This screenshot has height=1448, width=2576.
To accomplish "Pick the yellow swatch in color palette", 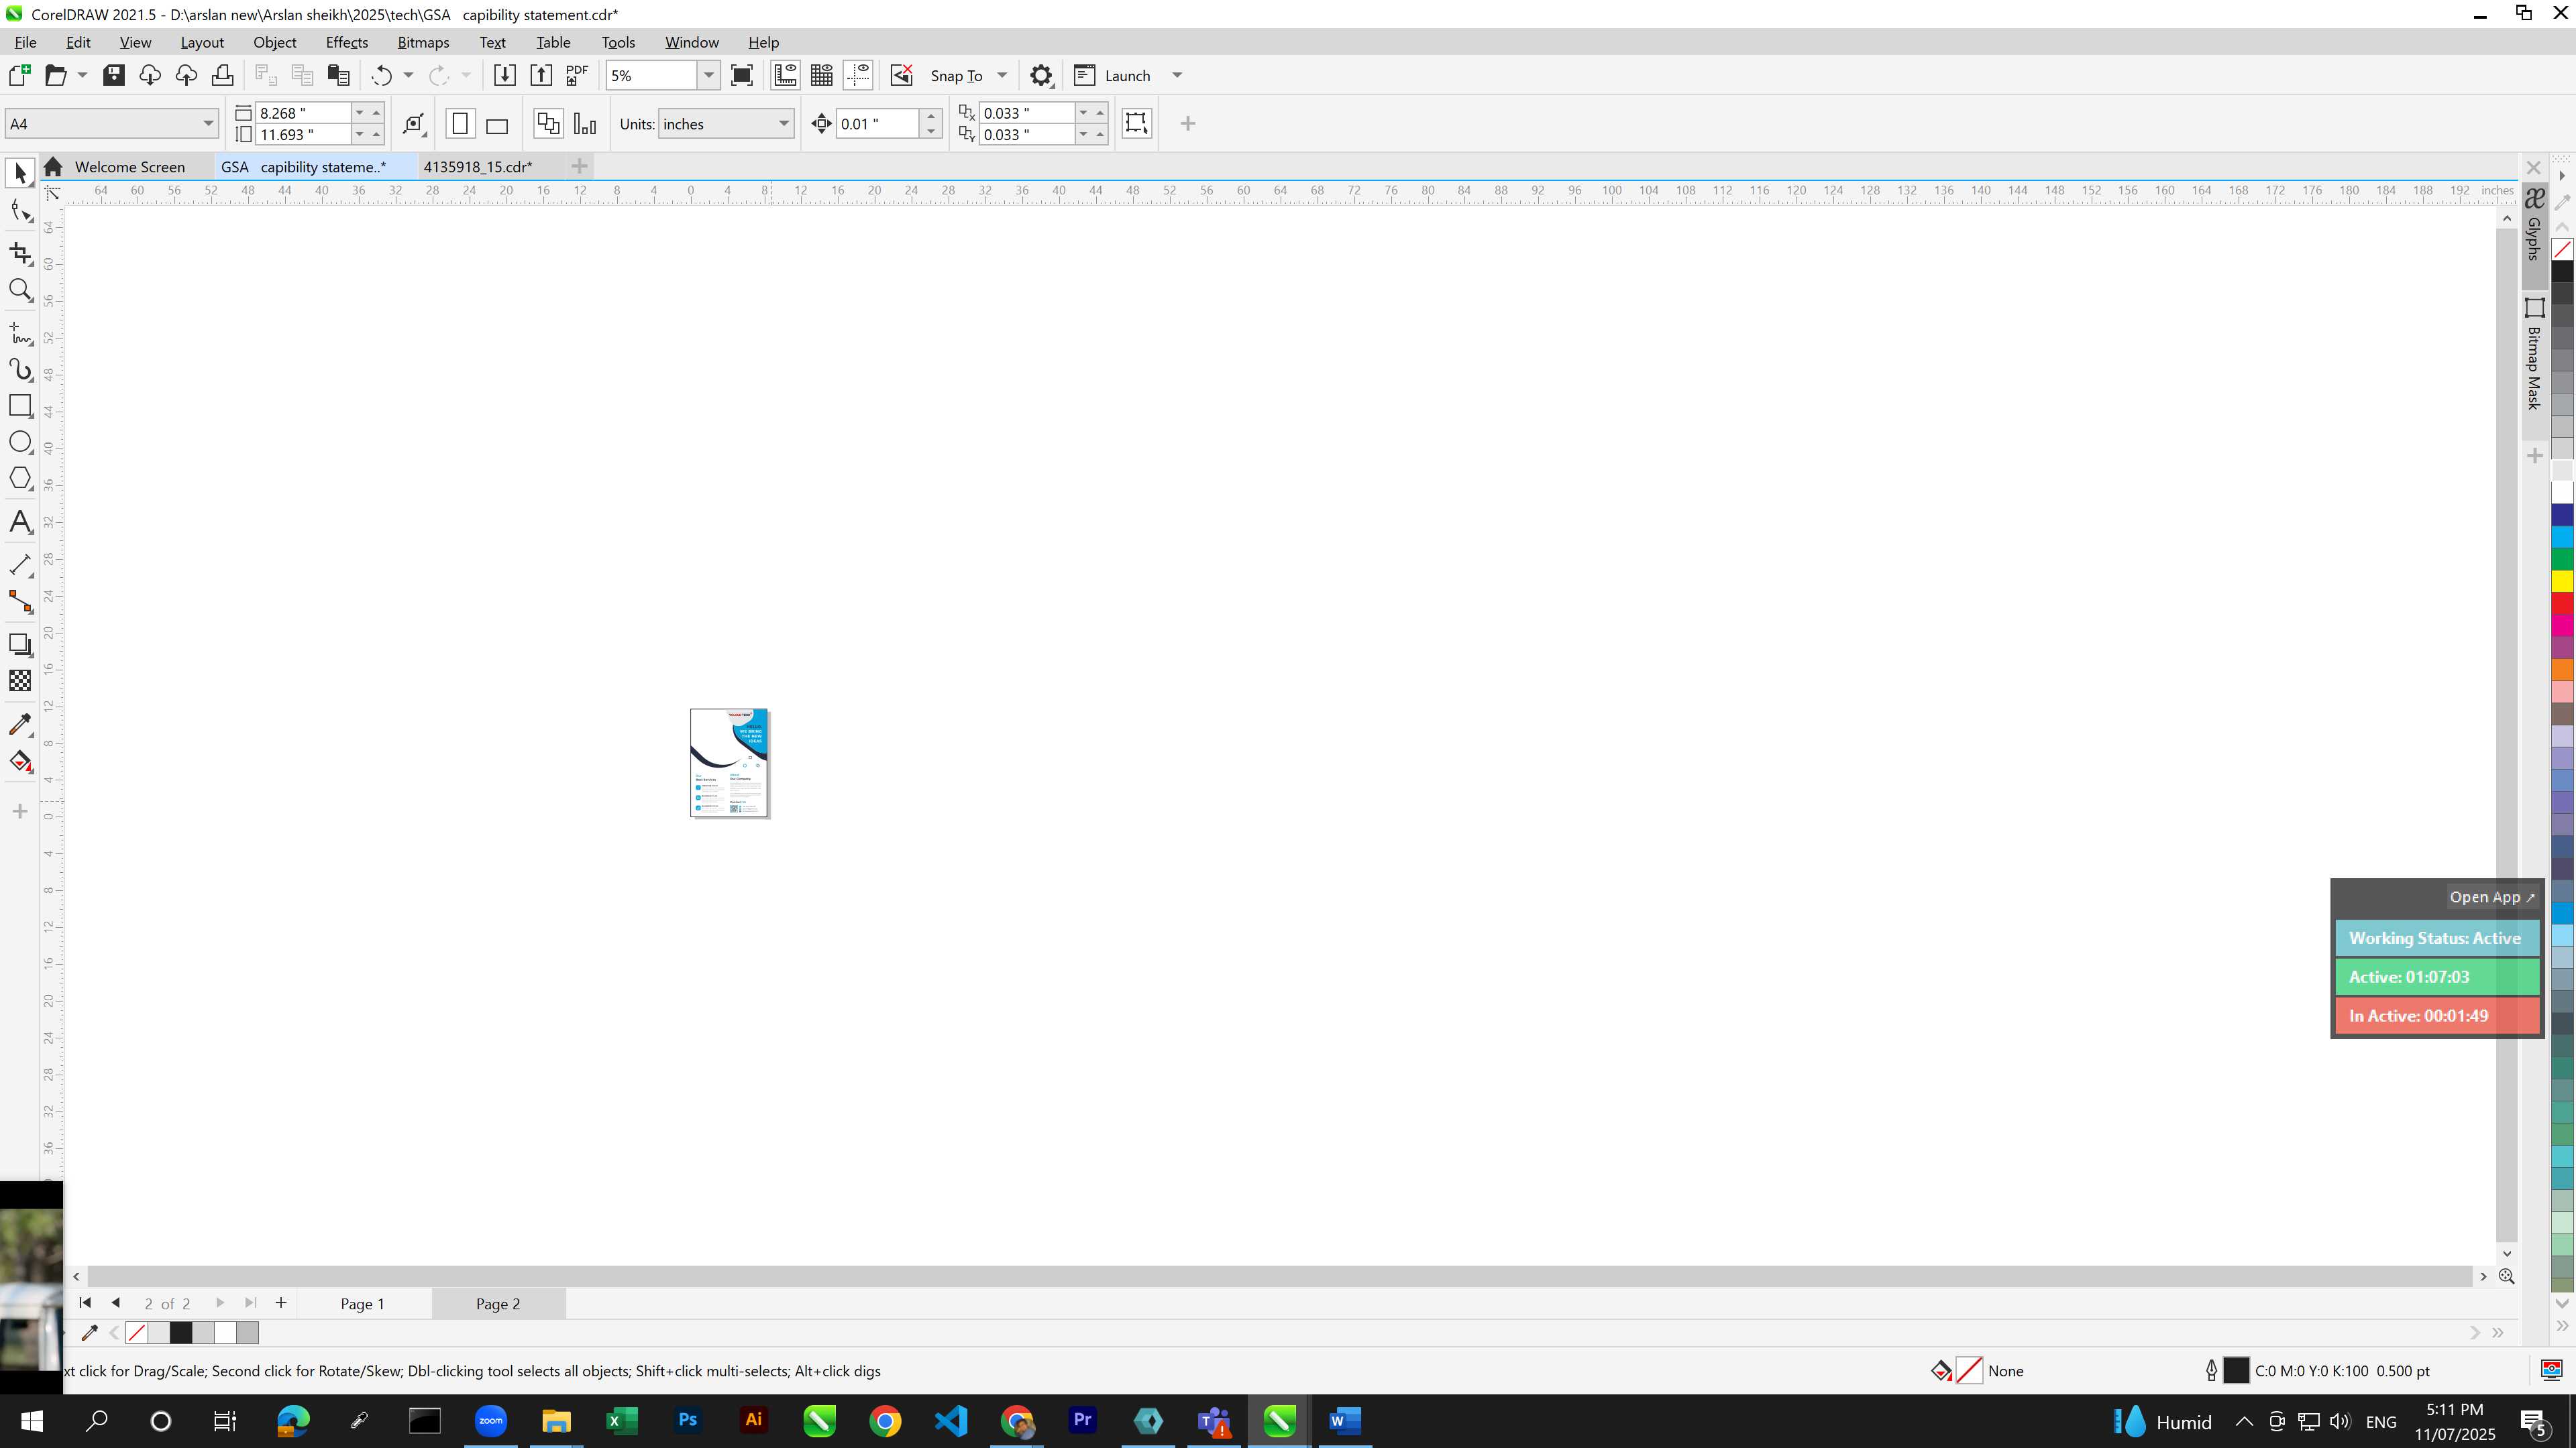I will point(2562,581).
